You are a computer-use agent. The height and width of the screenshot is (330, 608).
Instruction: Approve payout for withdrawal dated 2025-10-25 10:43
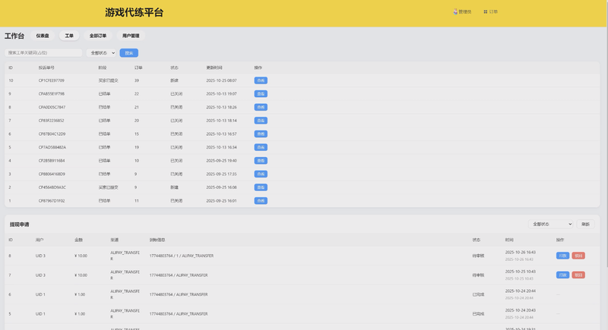(x=562, y=275)
